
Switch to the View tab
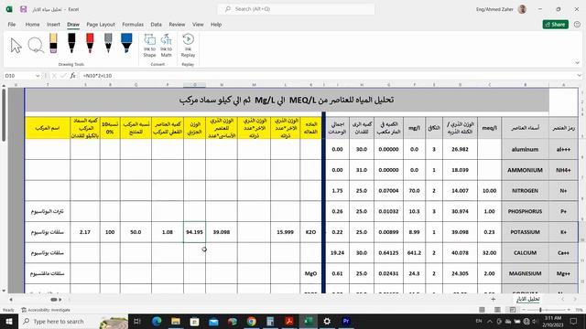pos(198,25)
